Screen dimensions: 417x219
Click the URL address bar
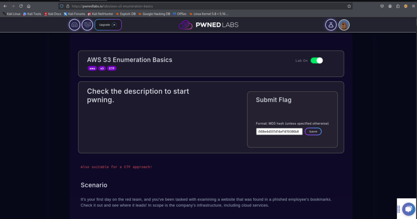[205, 6]
